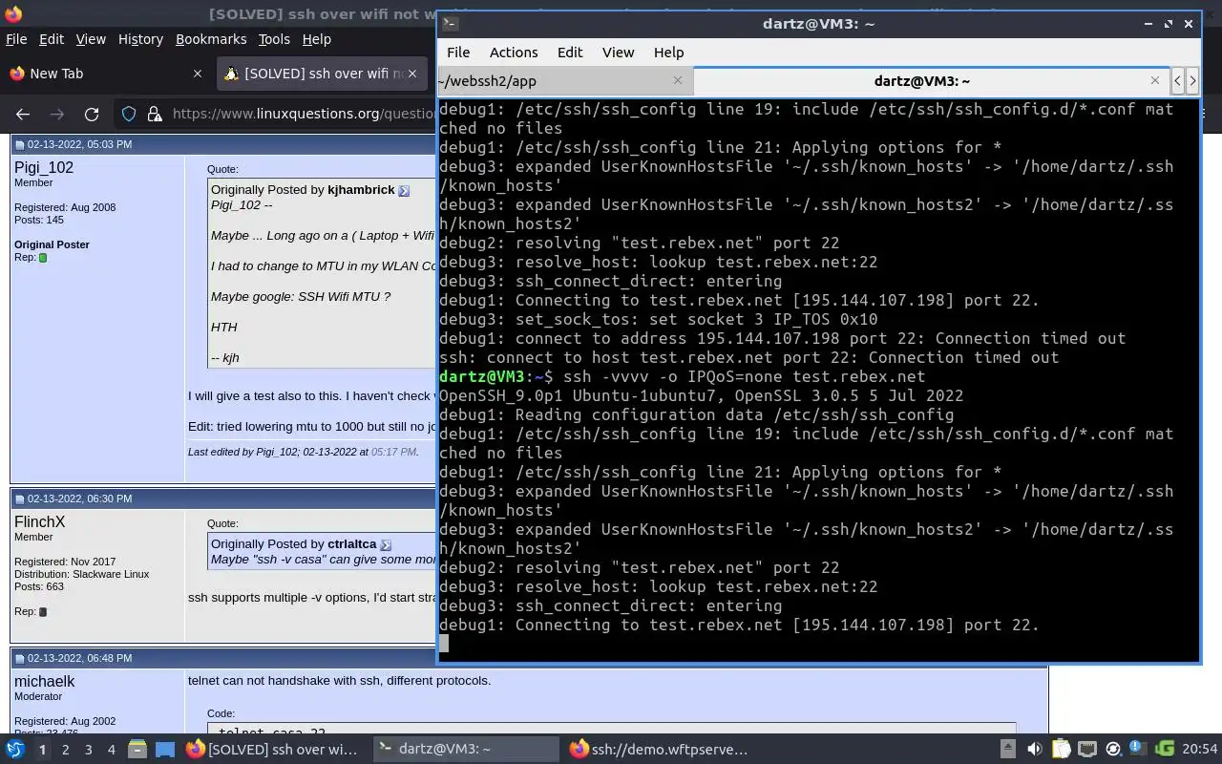The image size is (1222, 764).
Task: Open the terminal's Help menu
Action: click(668, 53)
